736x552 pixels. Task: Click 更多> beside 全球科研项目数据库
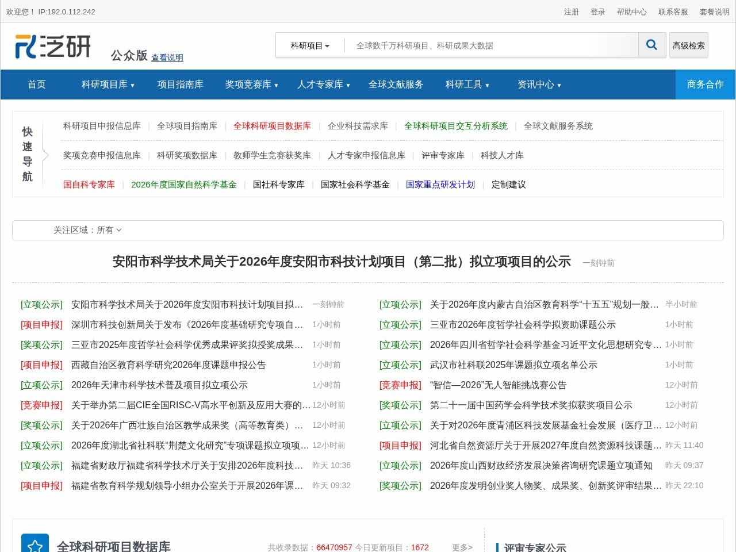tap(462, 547)
